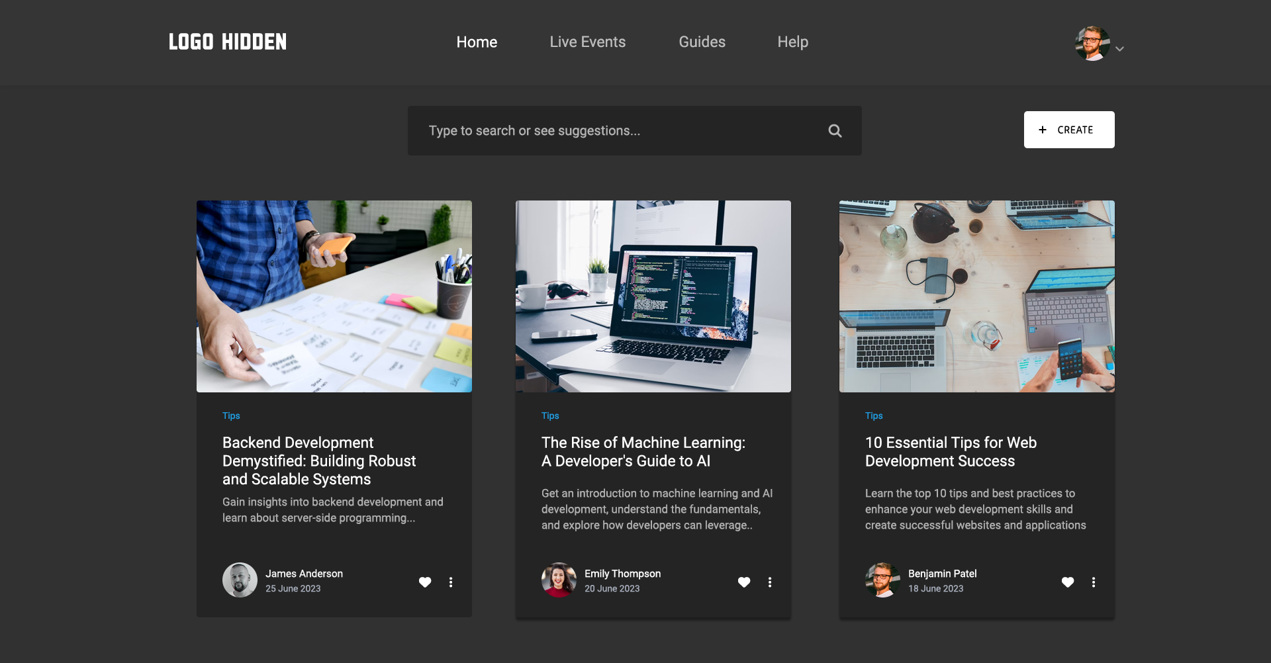Image resolution: width=1271 pixels, height=663 pixels.
Task: Click the Create button
Action: coord(1069,130)
